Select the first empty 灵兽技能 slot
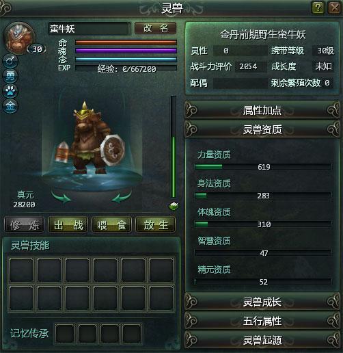343x353 pixels. pos(21,270)
